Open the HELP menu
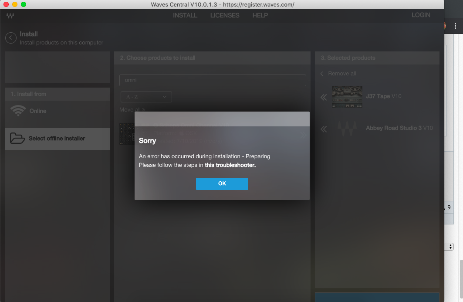Image resolution: width=463 pixels, height=302 pixels. pos(260,15)
